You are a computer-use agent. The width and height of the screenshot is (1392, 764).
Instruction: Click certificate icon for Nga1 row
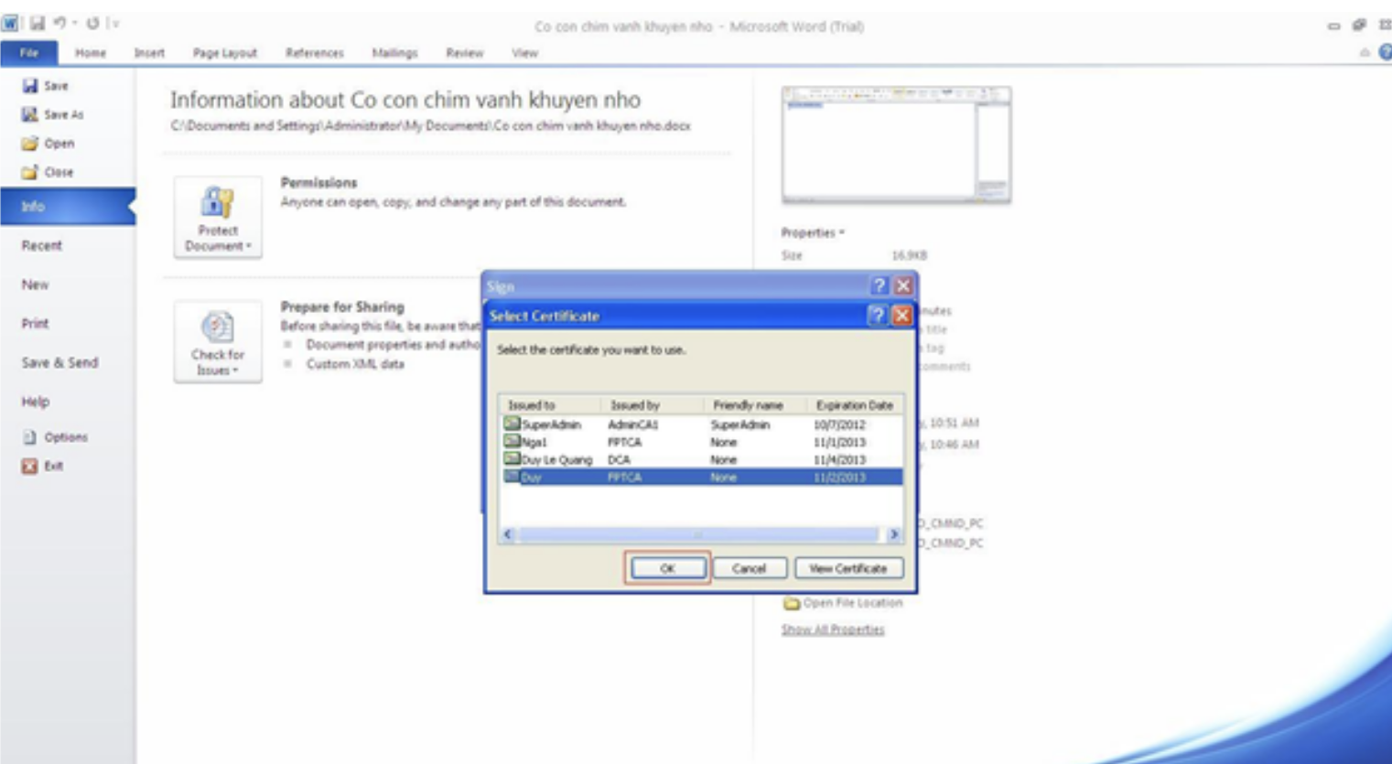click(512, 441)
